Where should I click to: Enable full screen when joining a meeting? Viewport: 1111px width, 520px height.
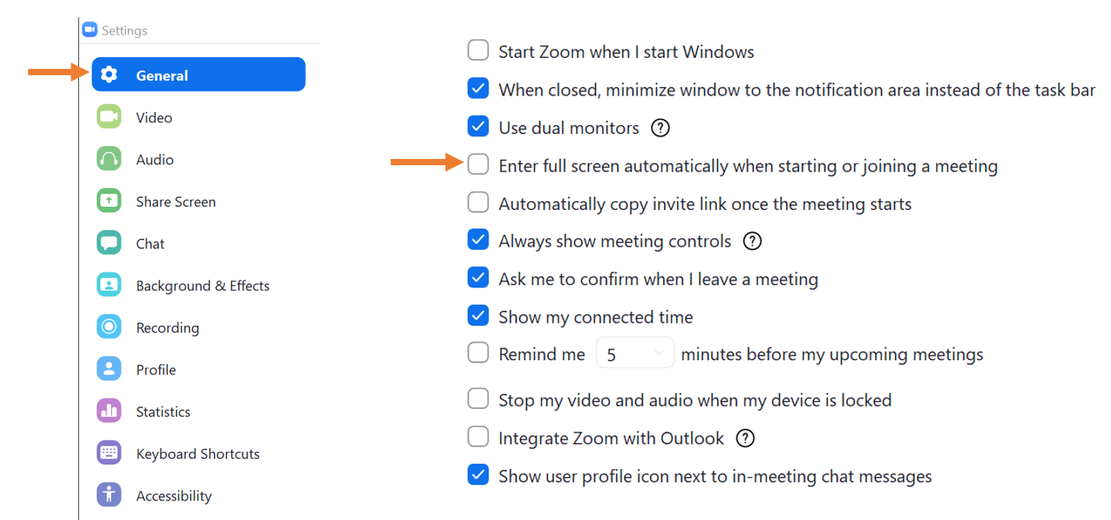[478, 164]
